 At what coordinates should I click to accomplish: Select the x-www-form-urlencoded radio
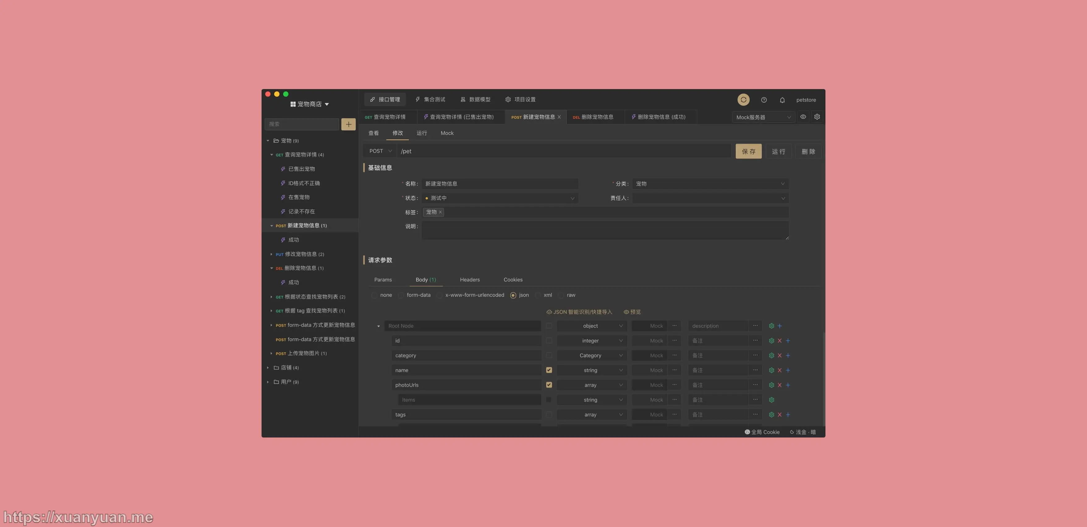pyautogui.click(x=439, y=295)
